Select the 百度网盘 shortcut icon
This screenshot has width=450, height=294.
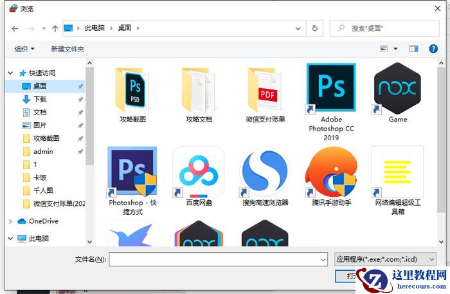point(199,172)
